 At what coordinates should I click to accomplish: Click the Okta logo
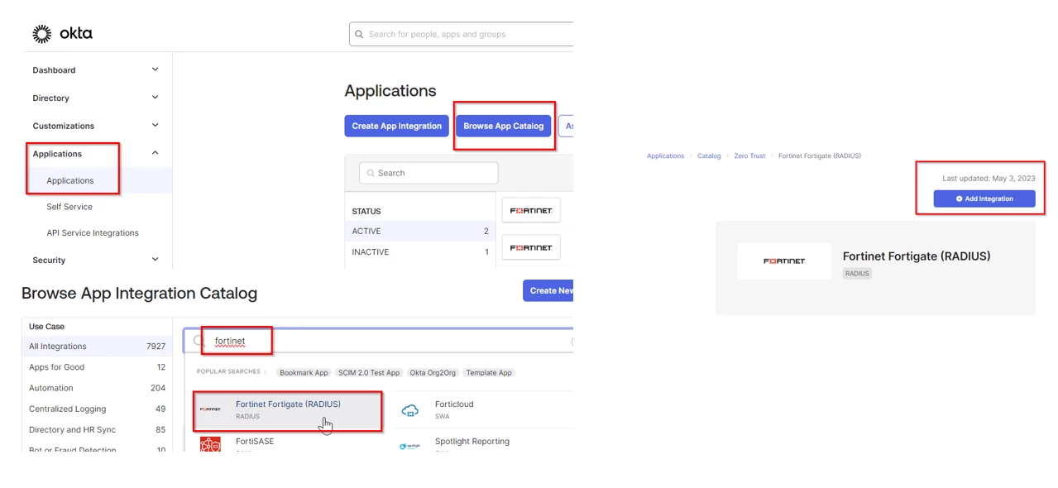62,34
